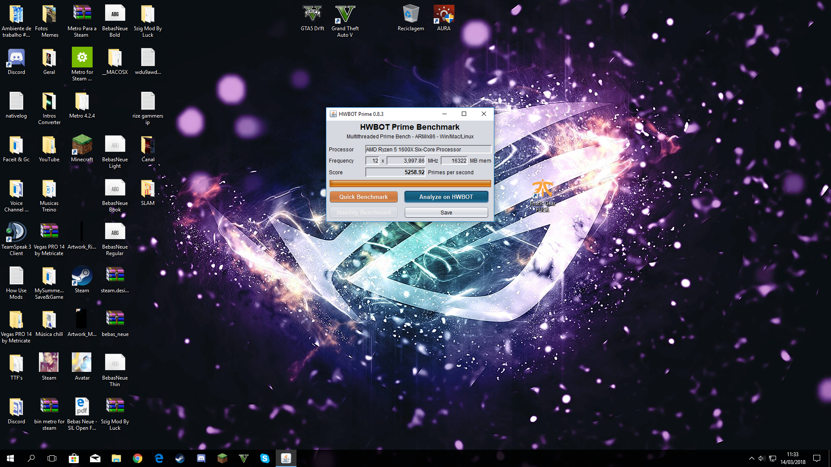Select the Faceit & Gc folder
This screenshot has height=467, width=831.
tap(16, 149)
